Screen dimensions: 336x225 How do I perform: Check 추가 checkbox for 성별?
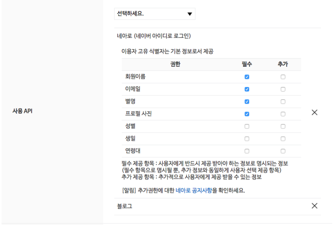[x=283, y=127]
